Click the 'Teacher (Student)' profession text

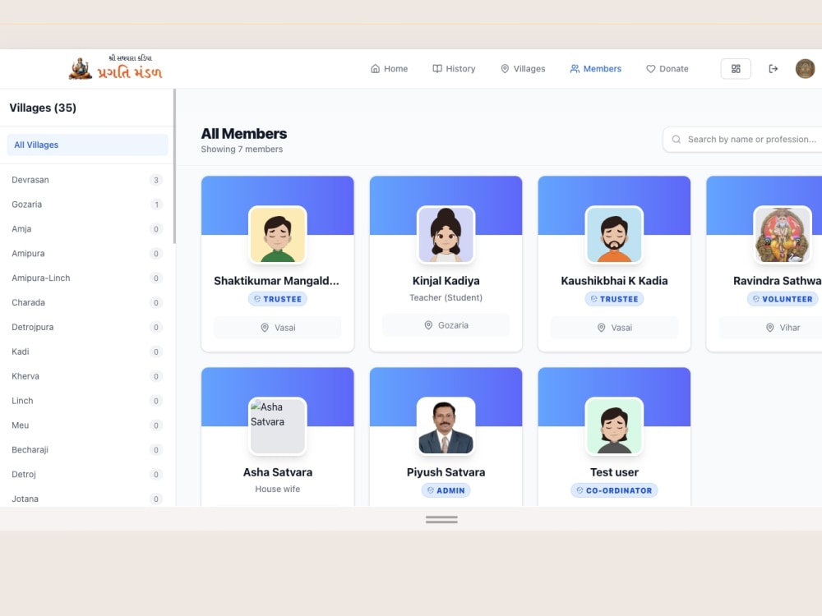446,297
